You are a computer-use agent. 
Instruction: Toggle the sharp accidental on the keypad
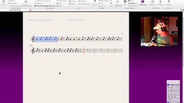(x=172, y=91)
